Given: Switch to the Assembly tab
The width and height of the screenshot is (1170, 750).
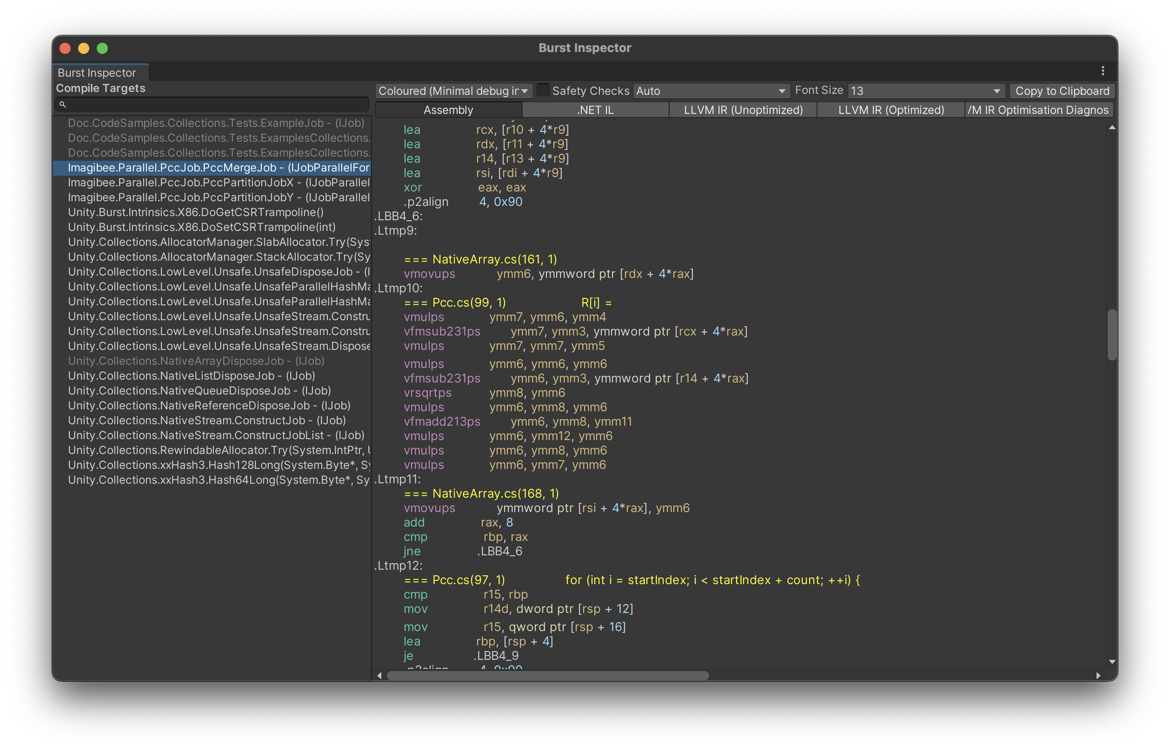Looking at the screenshot, I should click(x=448, y=110).
